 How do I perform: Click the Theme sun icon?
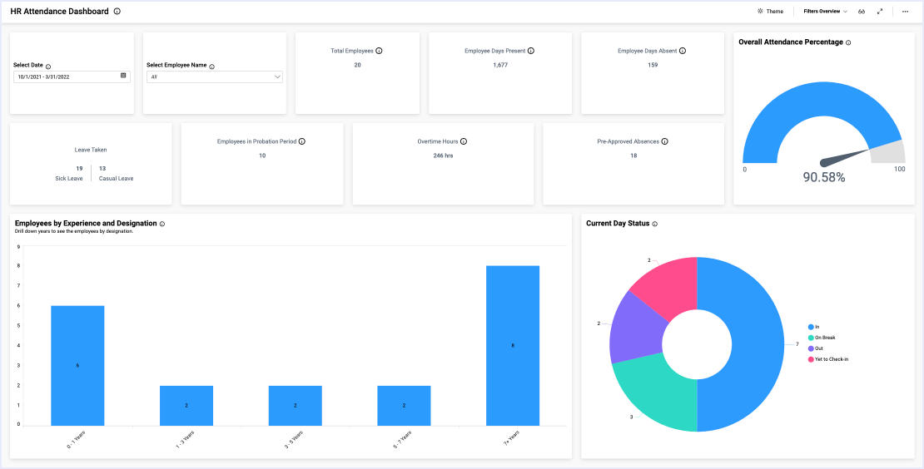pyautogui.click(x=760, y=12)
